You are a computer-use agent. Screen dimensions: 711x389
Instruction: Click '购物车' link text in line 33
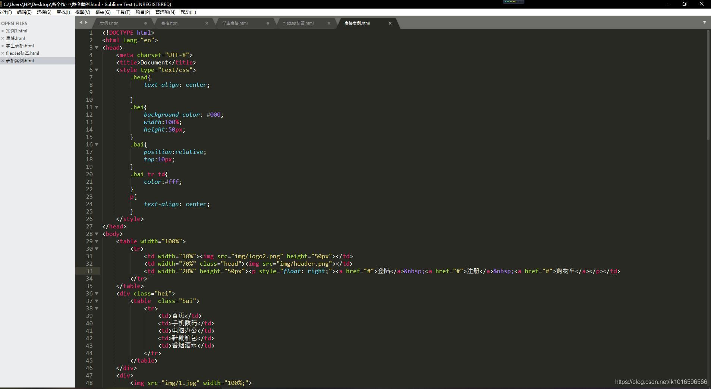point(566,271)
